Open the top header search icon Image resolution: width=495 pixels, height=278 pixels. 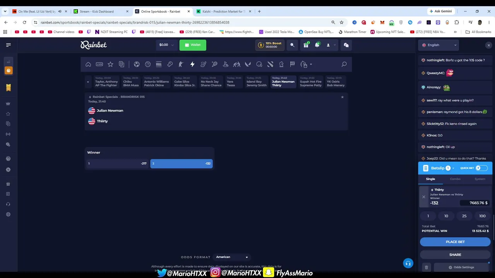click(292, 45)
